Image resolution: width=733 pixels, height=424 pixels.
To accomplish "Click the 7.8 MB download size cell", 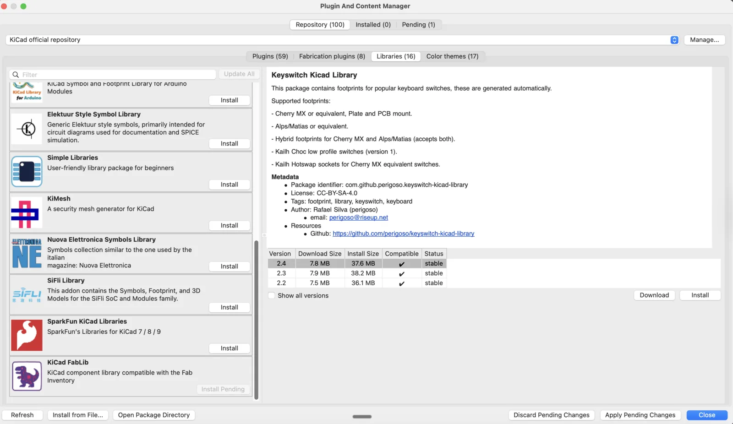I will click(320, 264).
